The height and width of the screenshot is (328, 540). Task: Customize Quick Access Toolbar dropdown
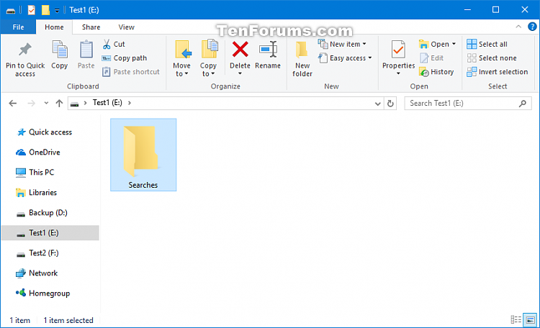57,11
